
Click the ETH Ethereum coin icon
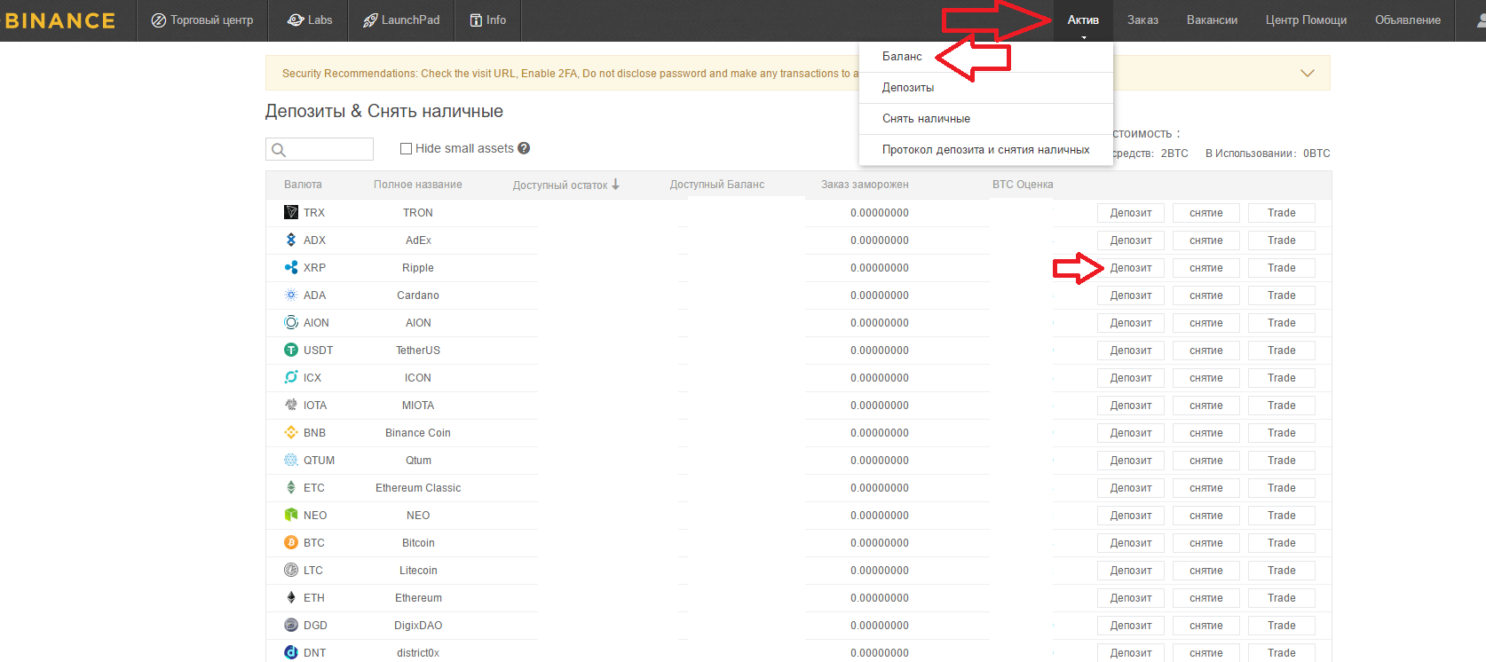[x=291, y=597]
